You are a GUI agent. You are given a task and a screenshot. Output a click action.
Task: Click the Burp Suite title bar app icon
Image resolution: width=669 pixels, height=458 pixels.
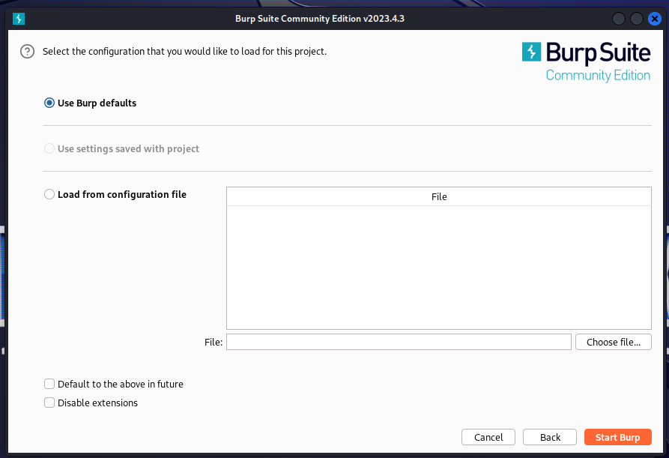coord(19,19)
